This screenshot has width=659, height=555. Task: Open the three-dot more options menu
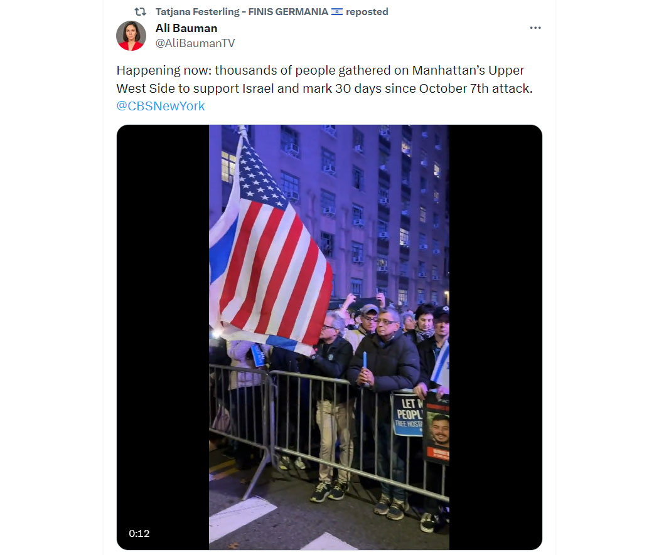(x=535, y=28)
